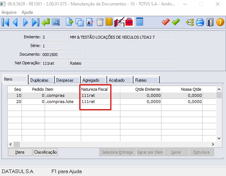Viewport: 226px width, 176px height.
Task: Print using the printer icon
Action: point(200,22)
